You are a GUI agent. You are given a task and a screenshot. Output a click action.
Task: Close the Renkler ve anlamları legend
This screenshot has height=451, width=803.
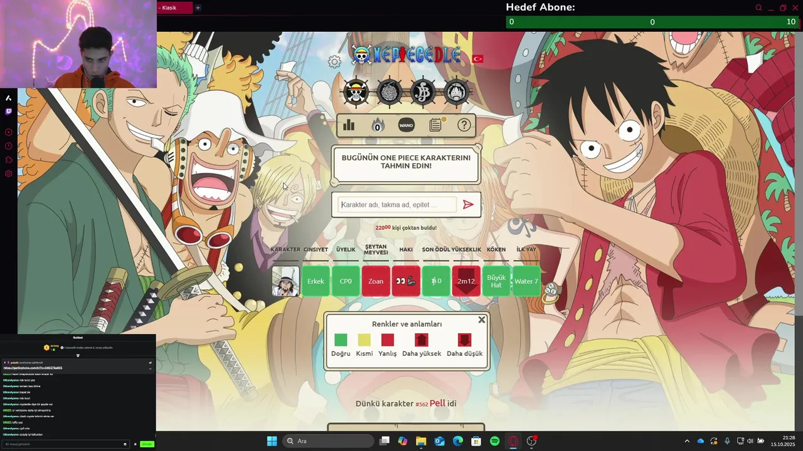coord(482,319)
